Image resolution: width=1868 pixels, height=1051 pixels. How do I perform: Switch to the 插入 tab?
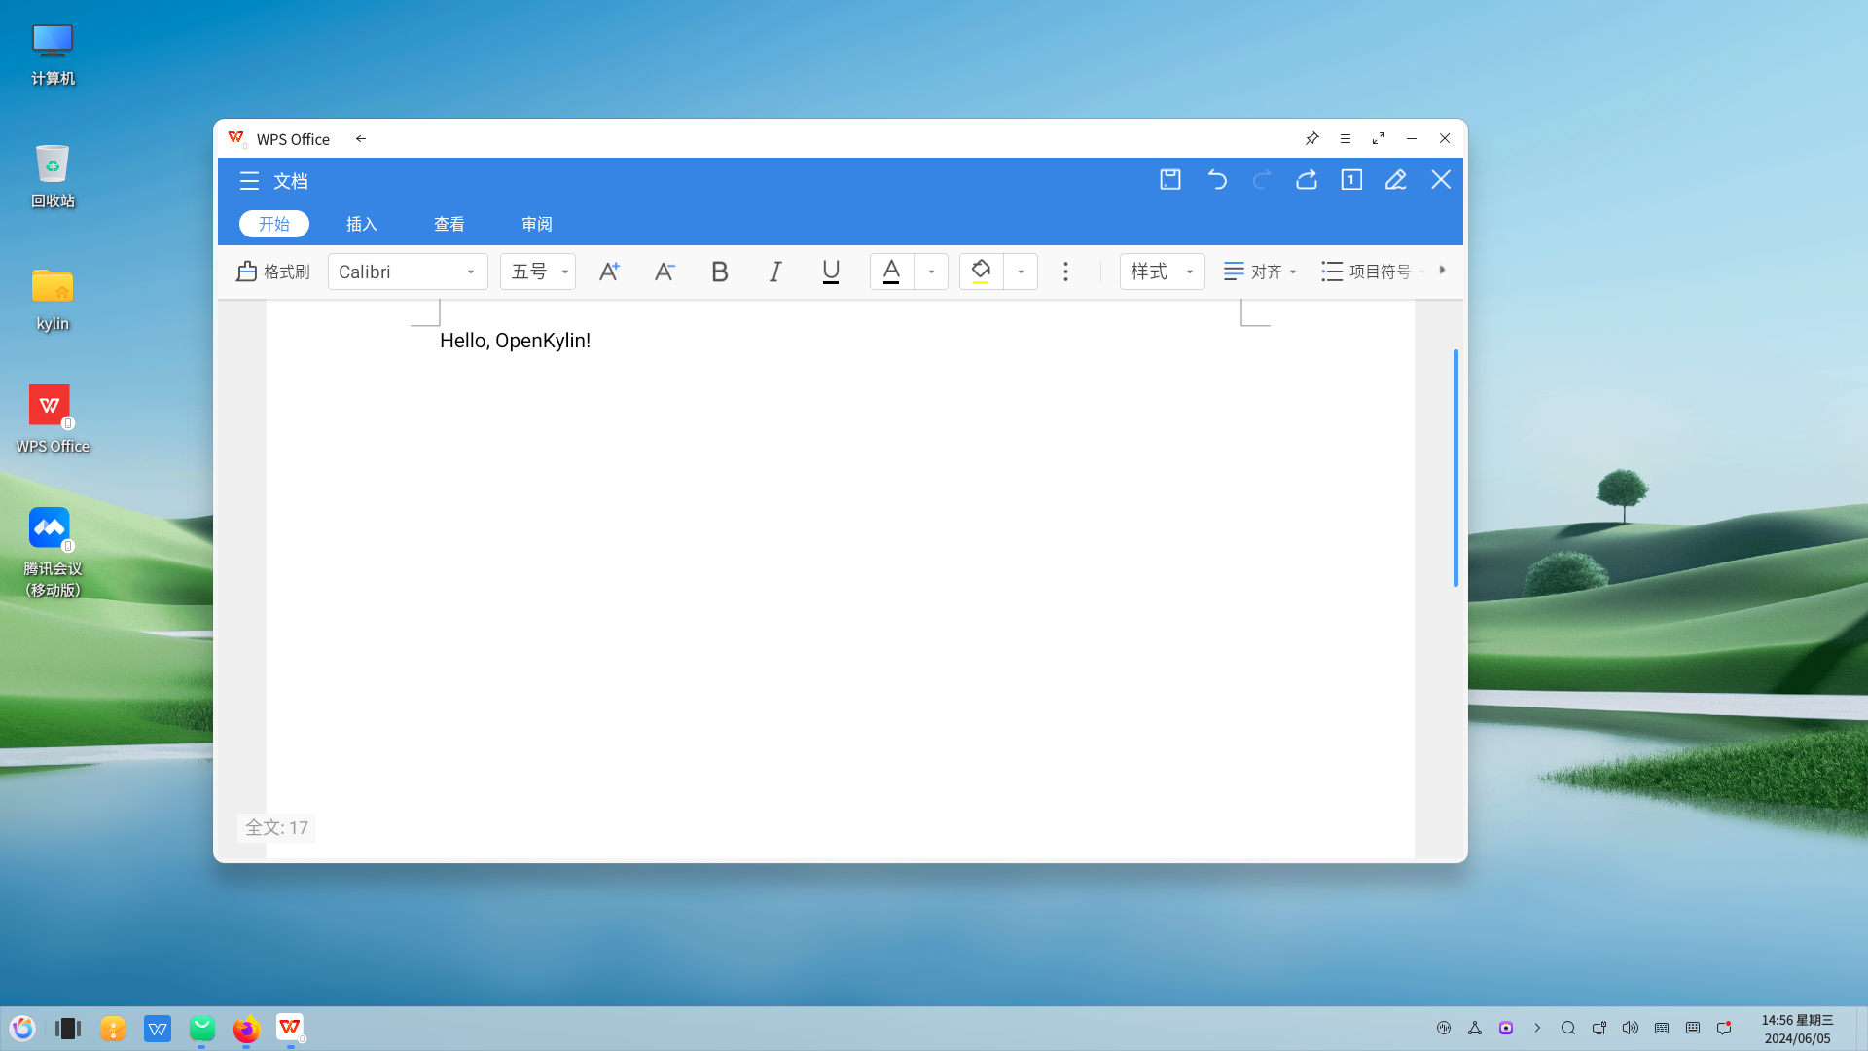click(x=361, y=224)
